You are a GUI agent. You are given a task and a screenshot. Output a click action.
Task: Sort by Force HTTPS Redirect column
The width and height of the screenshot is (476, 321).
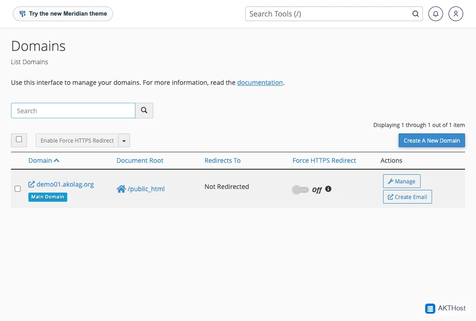pos(324,160)
